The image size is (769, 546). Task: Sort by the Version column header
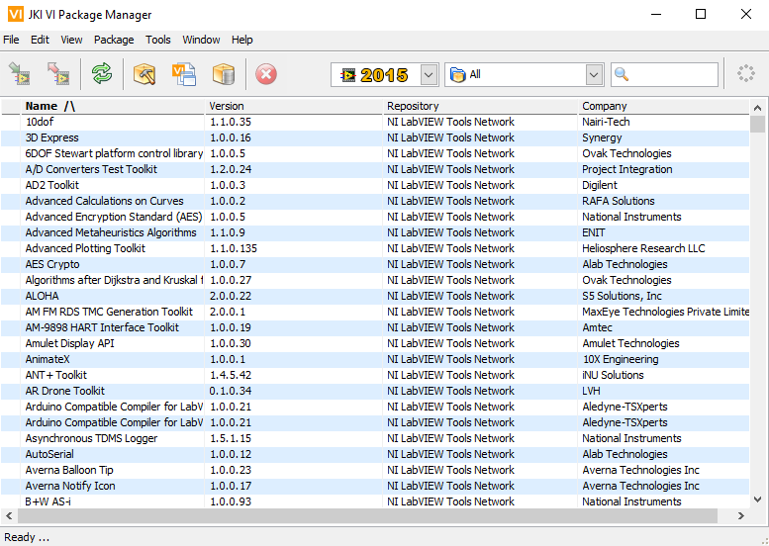click(293, 106)
